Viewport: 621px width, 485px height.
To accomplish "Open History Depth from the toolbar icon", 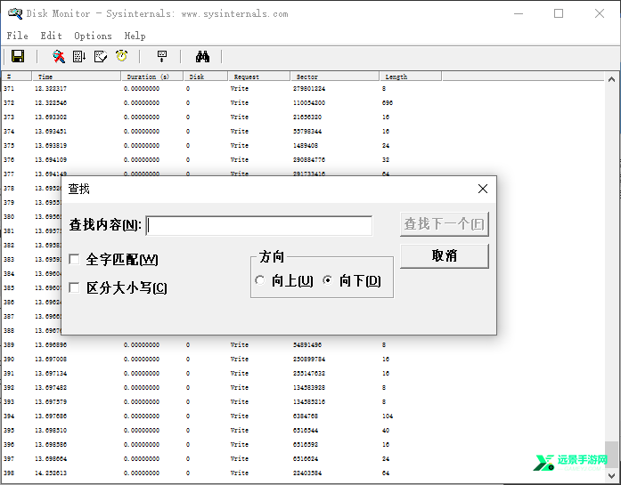I will point(162,57).
